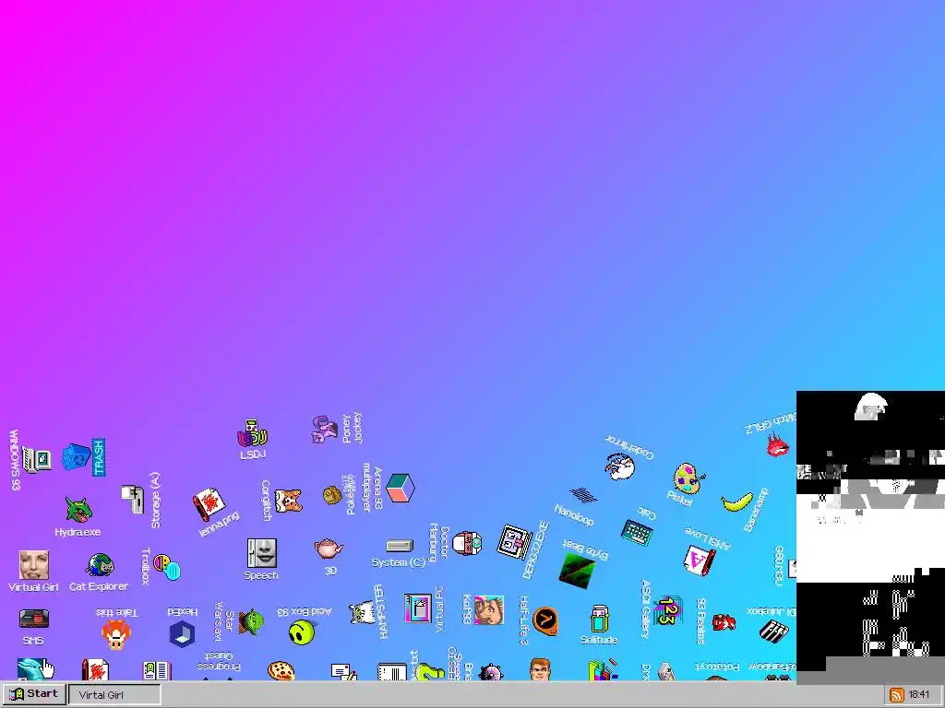The width and height of the screenshot is (945, 708).
Task: Launch the Solitude jar icon
Action: coord(599,619)
